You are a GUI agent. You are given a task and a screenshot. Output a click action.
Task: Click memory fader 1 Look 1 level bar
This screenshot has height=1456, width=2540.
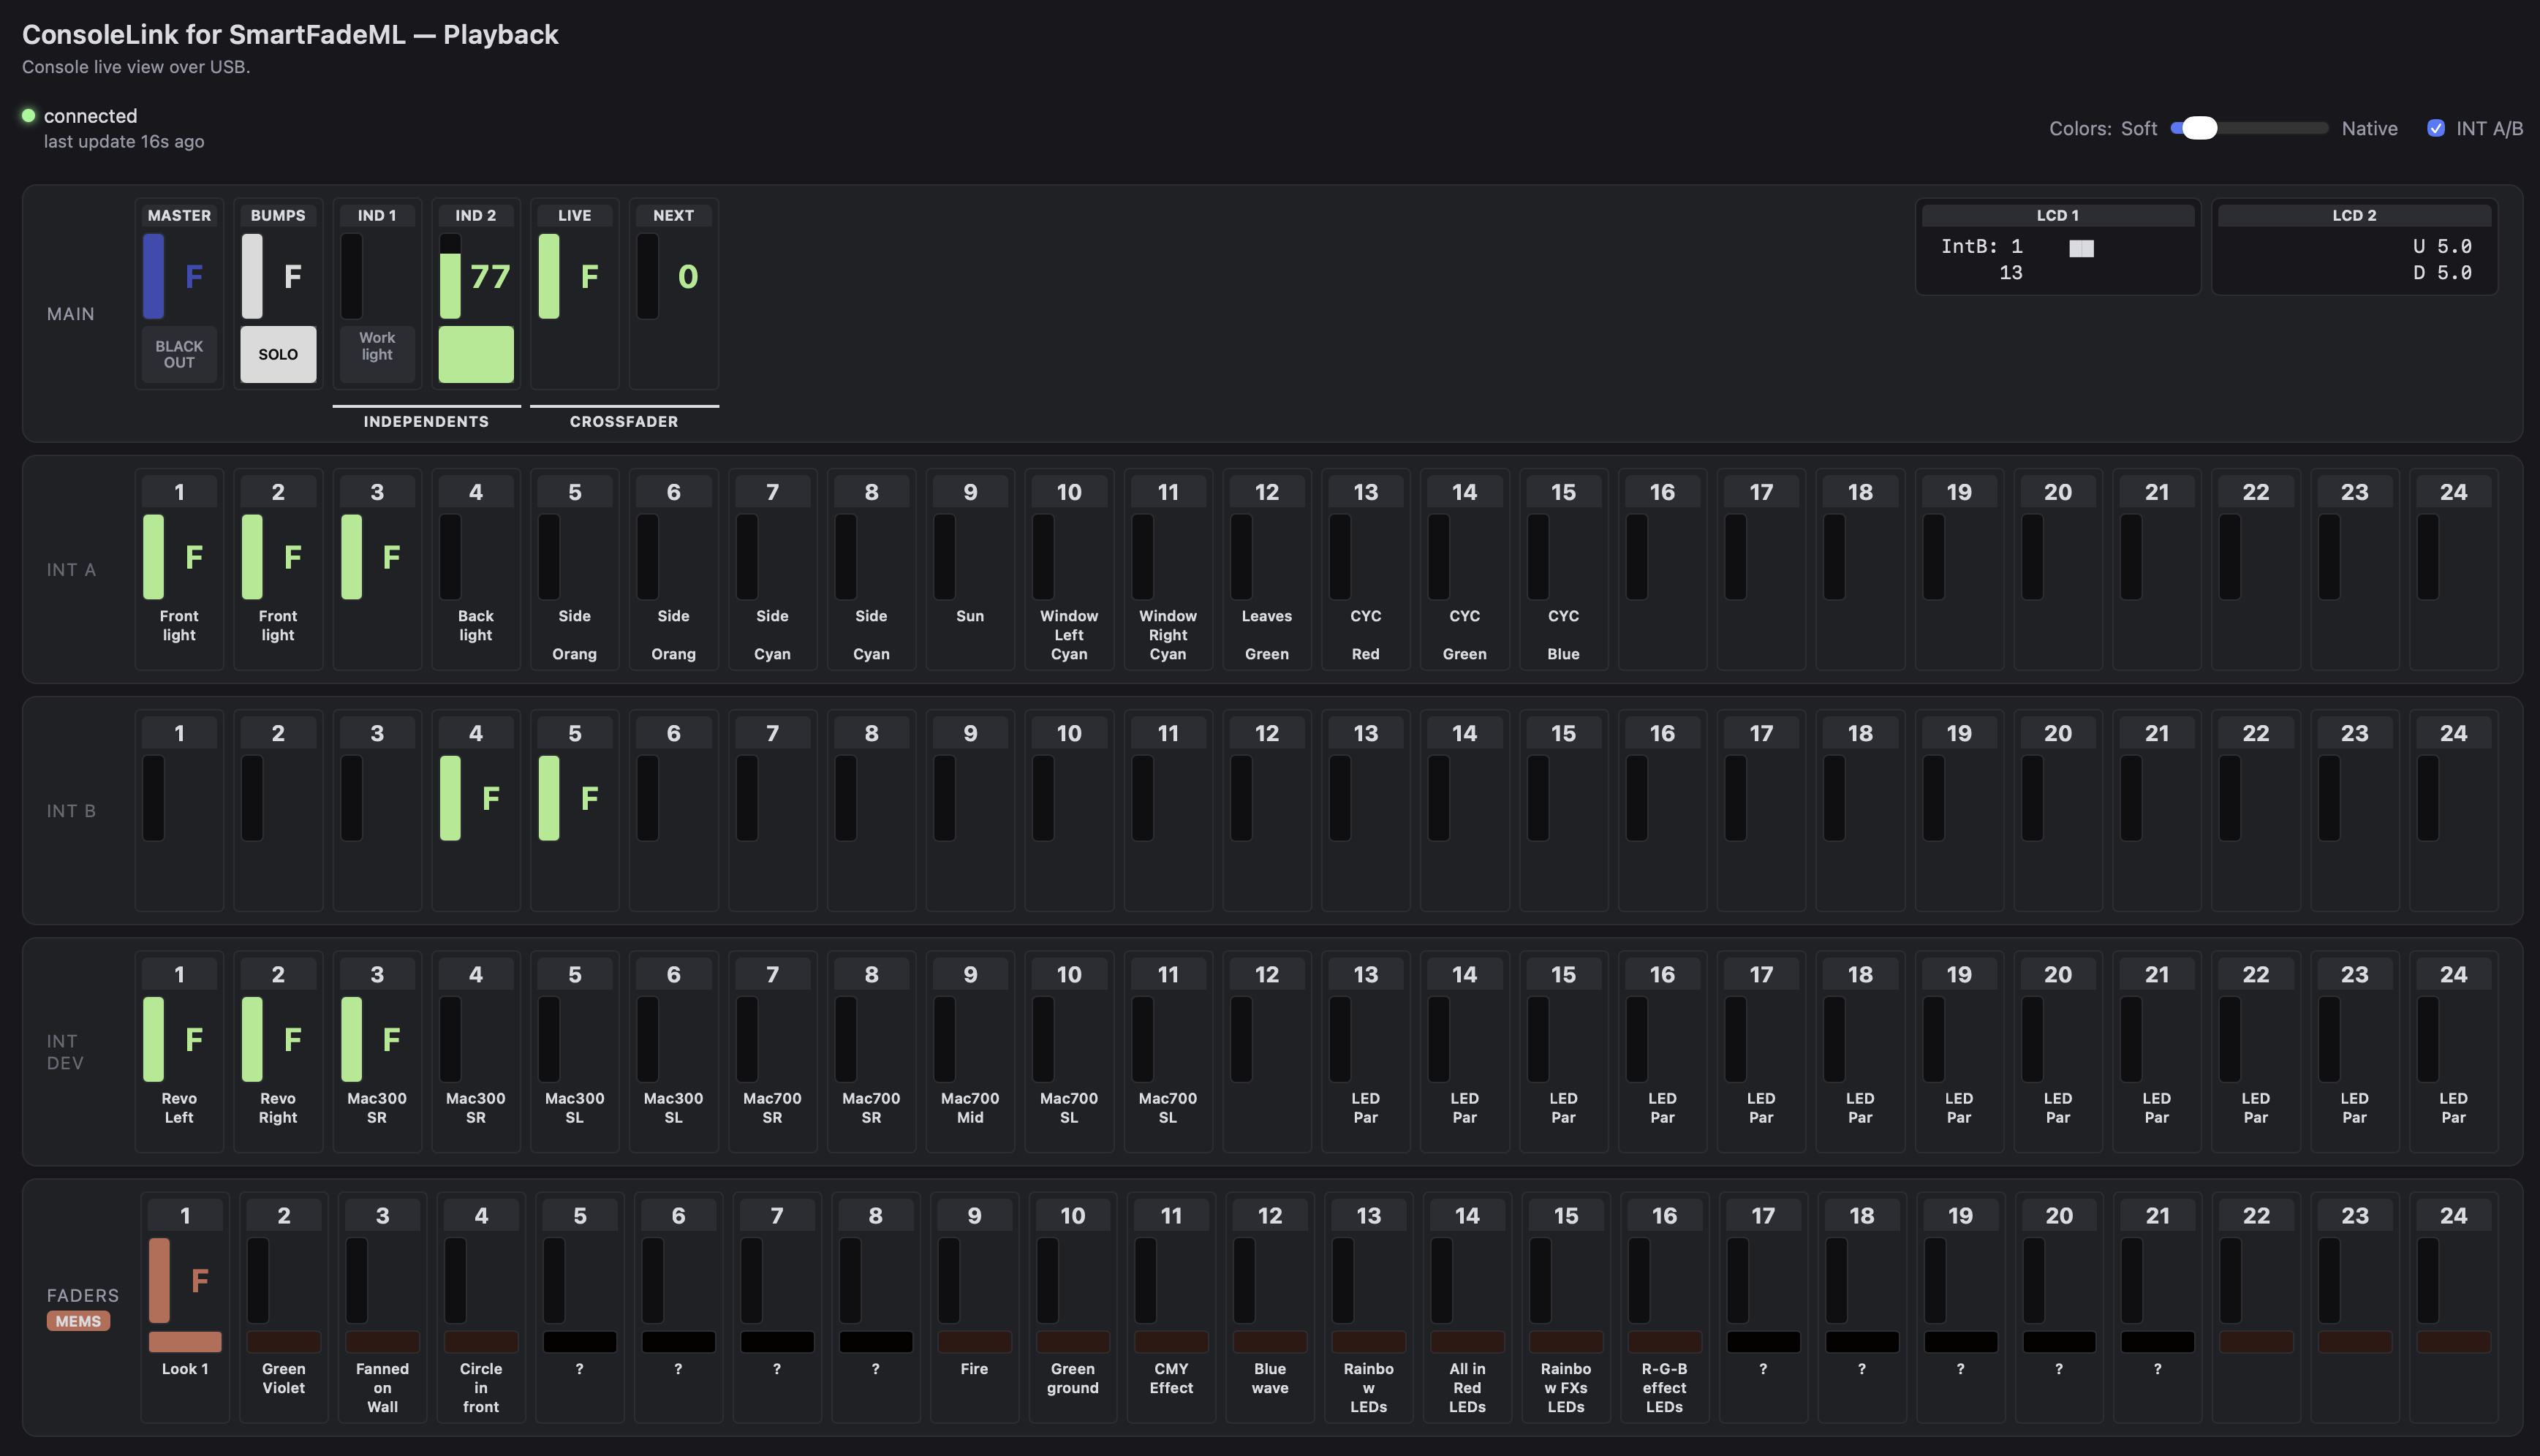159,1280
